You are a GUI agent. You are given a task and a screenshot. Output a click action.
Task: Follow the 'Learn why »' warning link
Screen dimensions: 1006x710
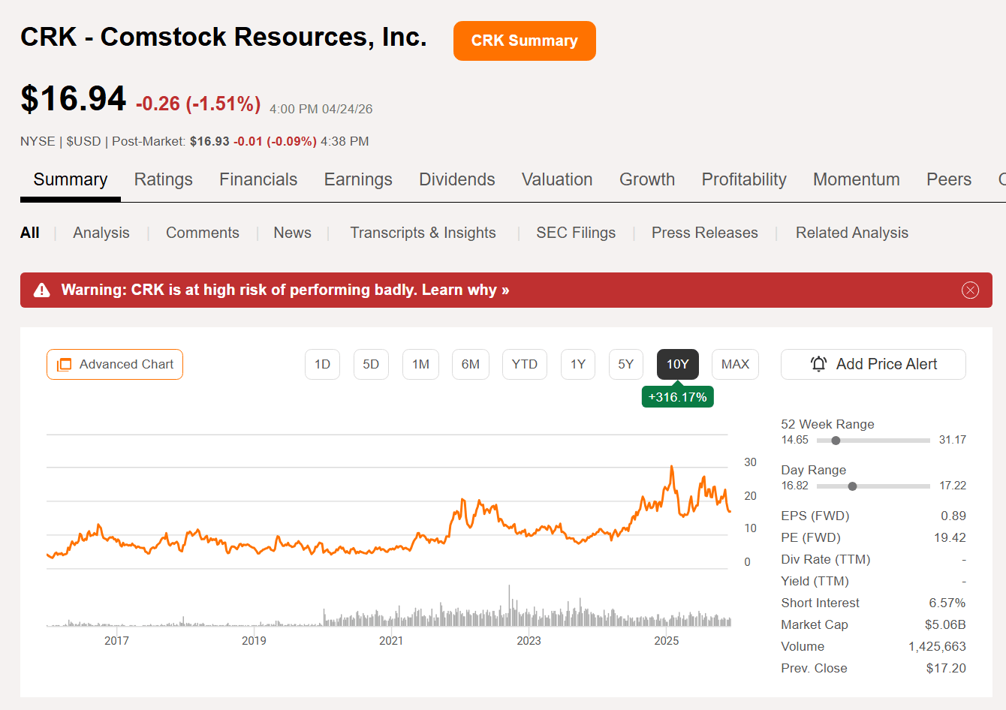465,290
